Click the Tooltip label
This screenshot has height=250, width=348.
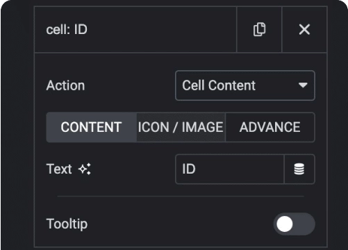[x=67, y=224]
